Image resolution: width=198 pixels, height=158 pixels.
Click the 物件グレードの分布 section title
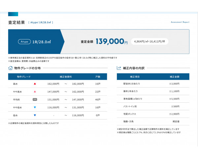point(27,68)
